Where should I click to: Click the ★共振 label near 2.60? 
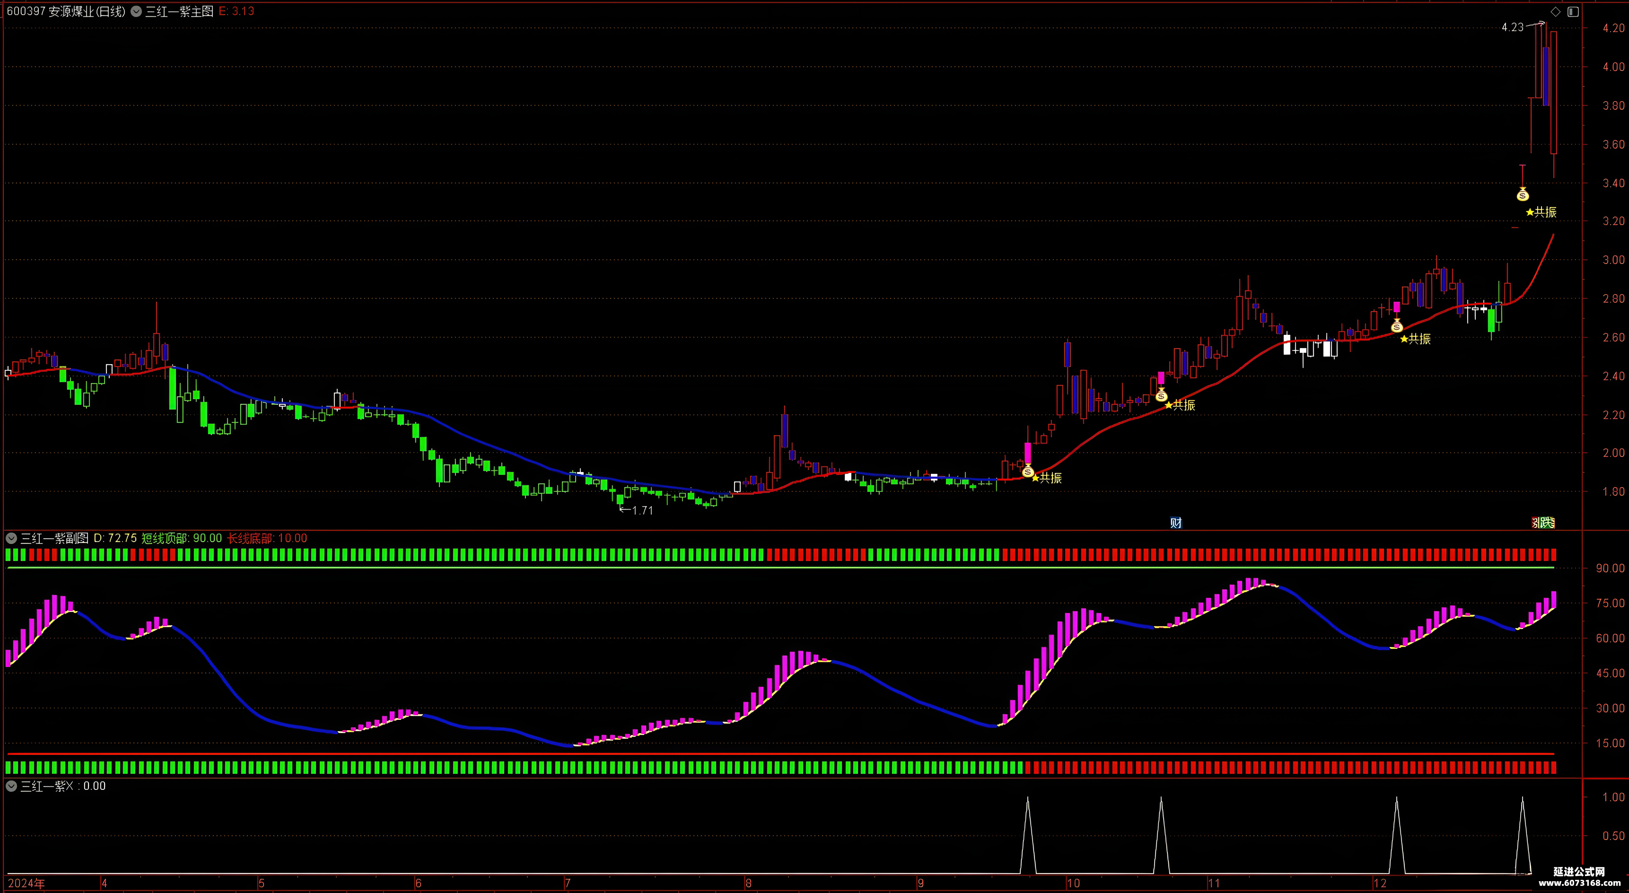[x=1415, y=339]
